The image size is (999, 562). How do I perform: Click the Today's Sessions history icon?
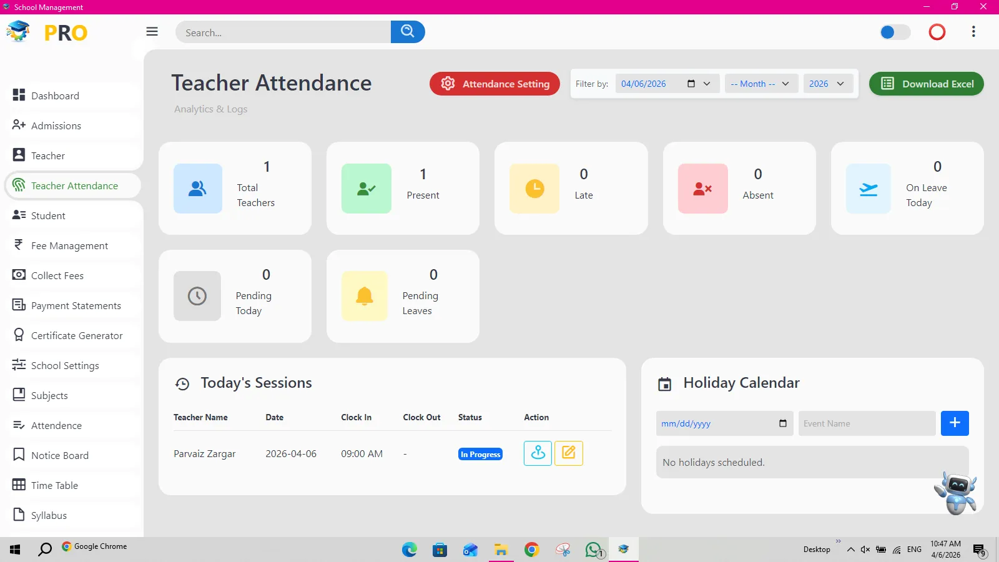click(x=182, y=384)
